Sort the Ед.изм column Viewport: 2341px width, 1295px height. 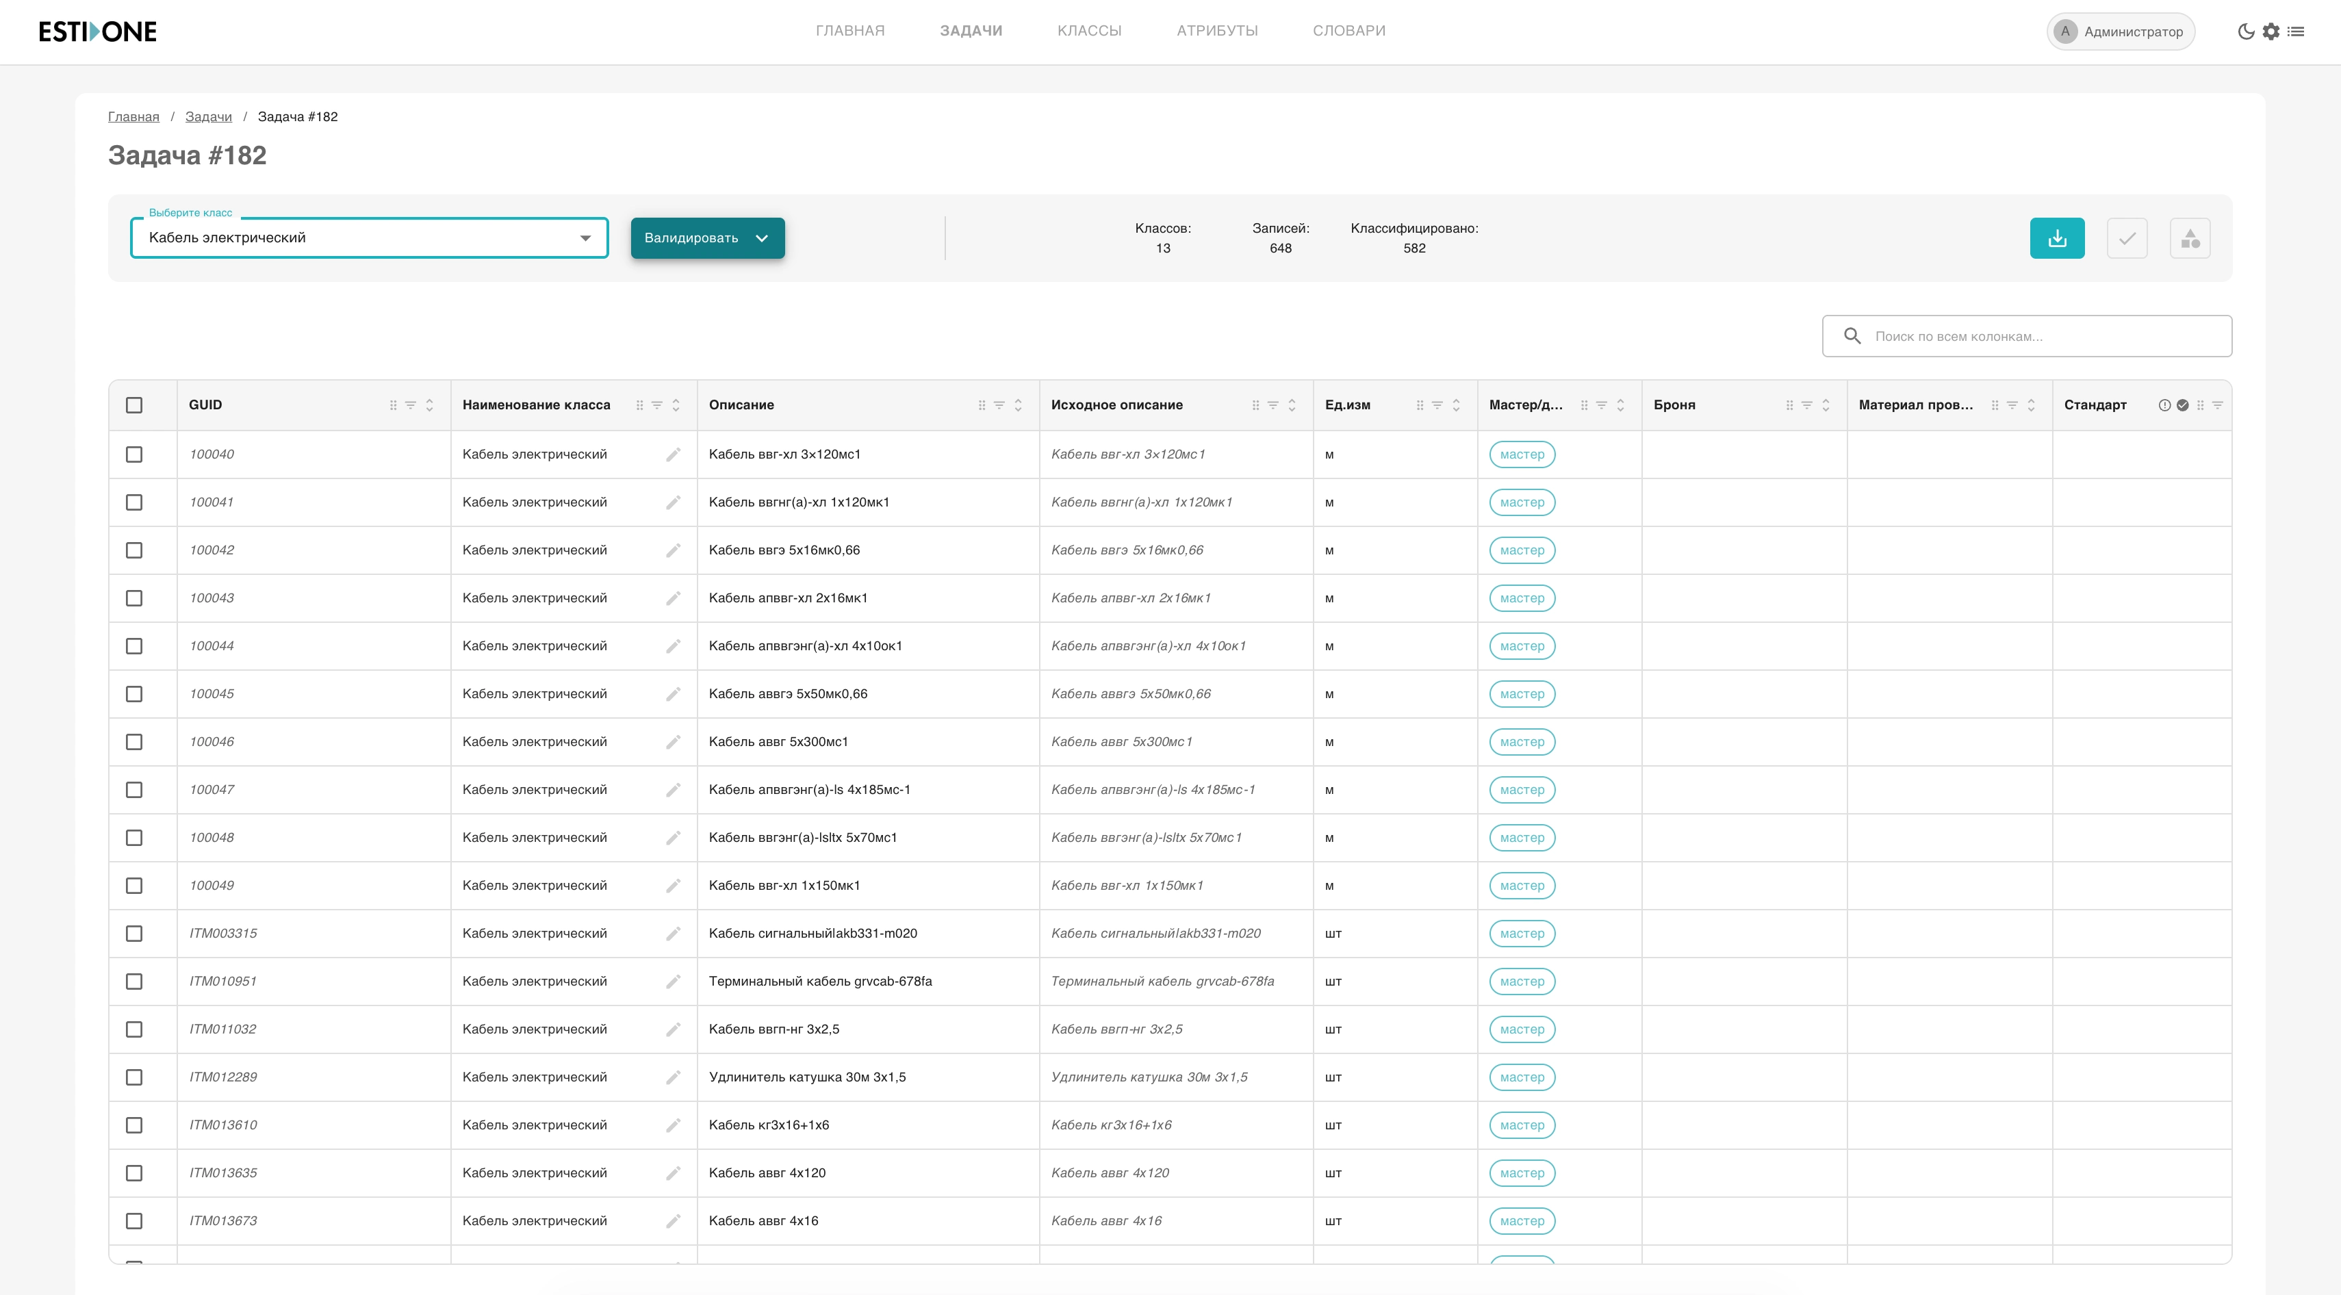pos(1456,405)
